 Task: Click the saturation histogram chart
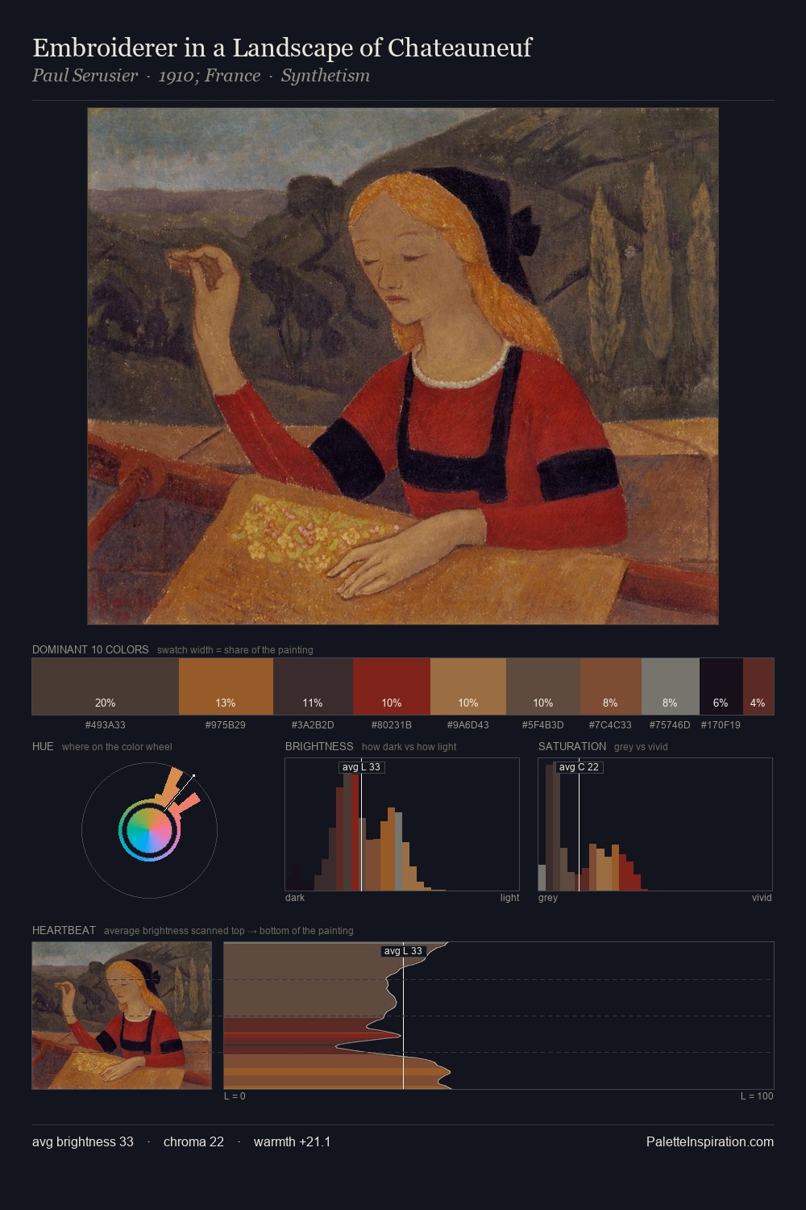pyautogui.click(x=655, y=824)
